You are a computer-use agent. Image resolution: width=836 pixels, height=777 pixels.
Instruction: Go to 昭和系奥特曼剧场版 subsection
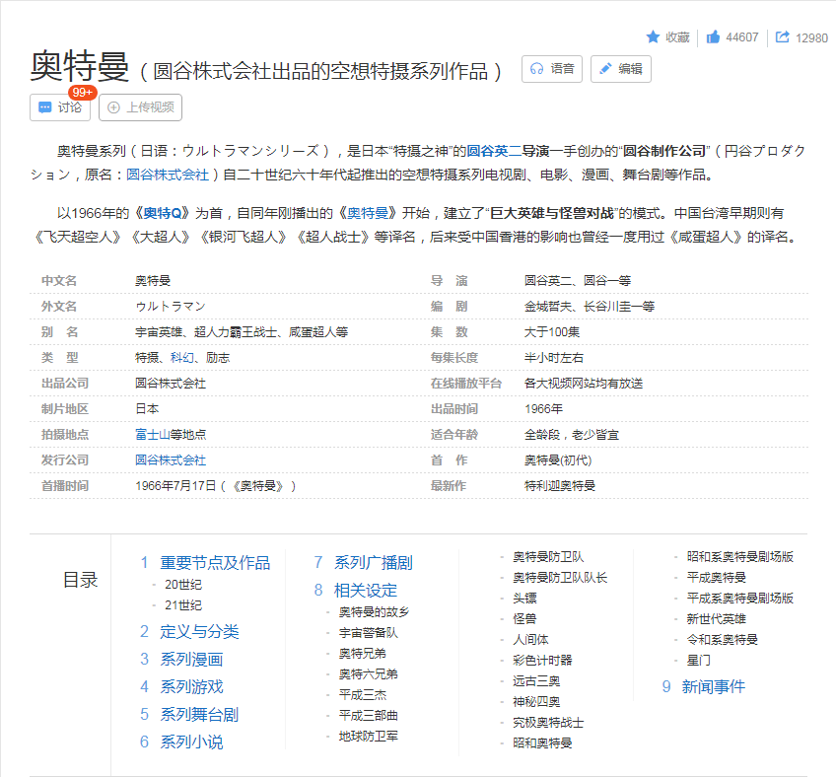coord(740,557)
